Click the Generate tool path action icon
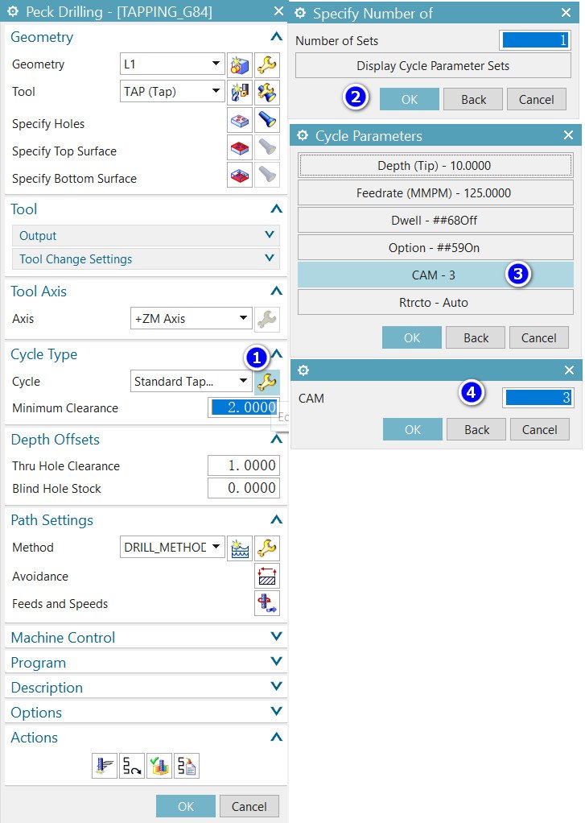Viewport: 585px width, 823px height. [105, 766]
